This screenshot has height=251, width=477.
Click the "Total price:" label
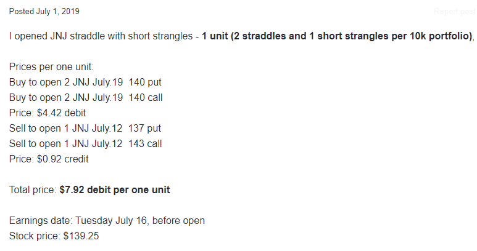tap(33, 189)
